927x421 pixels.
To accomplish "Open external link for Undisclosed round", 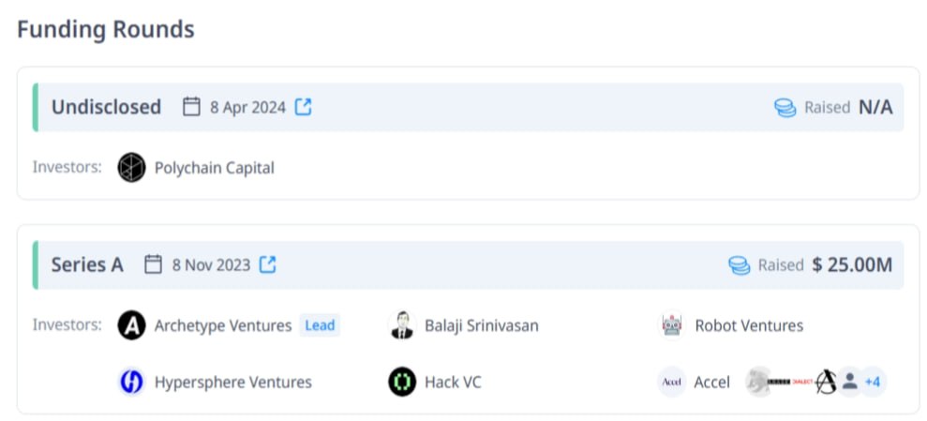I will [x=304, y=107].
